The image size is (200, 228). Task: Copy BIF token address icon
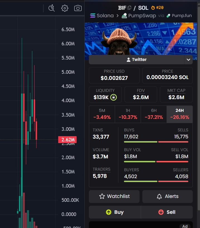[x=129, y=8]
